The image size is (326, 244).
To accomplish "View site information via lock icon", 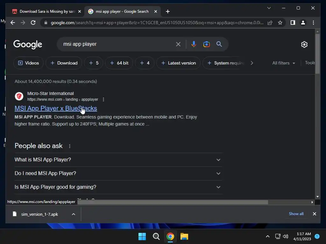I will pos(46,23).
